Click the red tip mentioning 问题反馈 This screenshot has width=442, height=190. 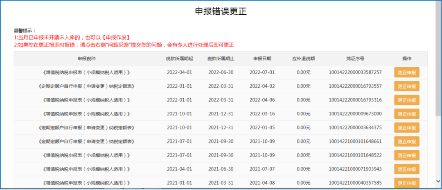pos(124,45)
